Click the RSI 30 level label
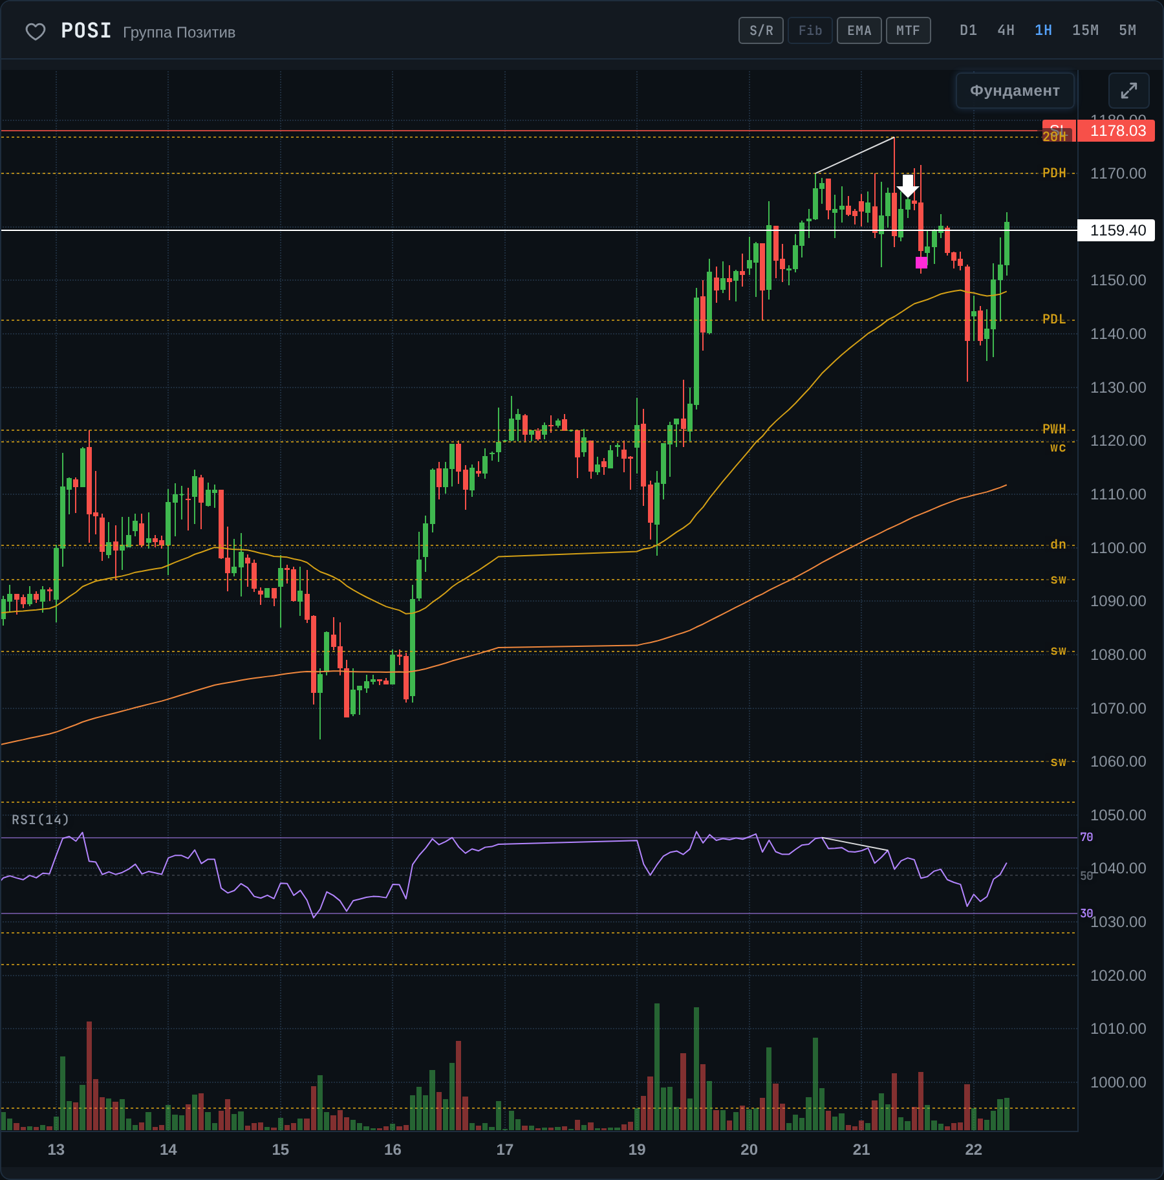The height and width of the screenshot is (1180, 1164). [x=1086, y=913]
